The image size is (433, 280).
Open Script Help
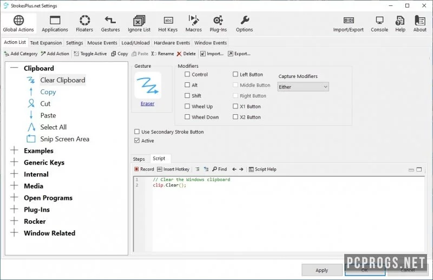(x=263, y=169)
